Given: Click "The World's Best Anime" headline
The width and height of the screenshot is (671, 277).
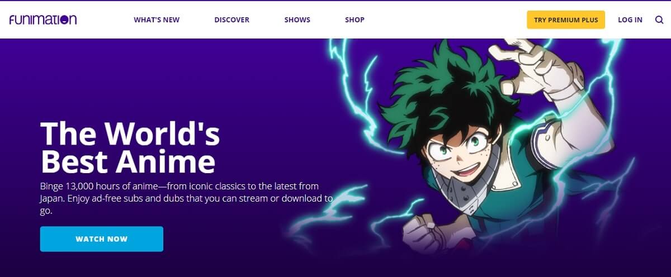Looking at the screenshot, I should pos(130,147).
